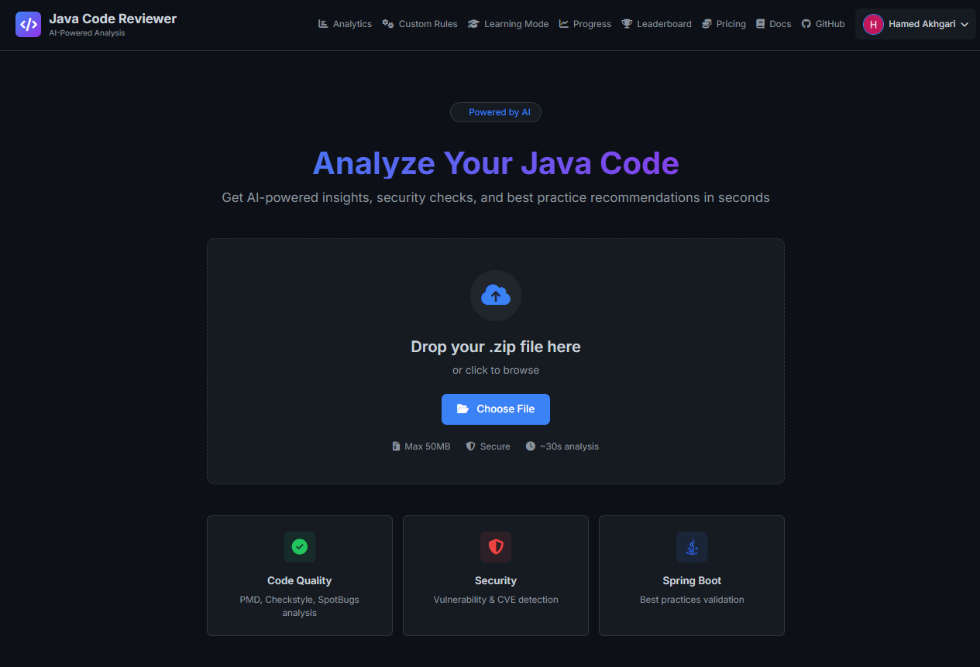Click the Secure shield indicator

pos(487,446)
